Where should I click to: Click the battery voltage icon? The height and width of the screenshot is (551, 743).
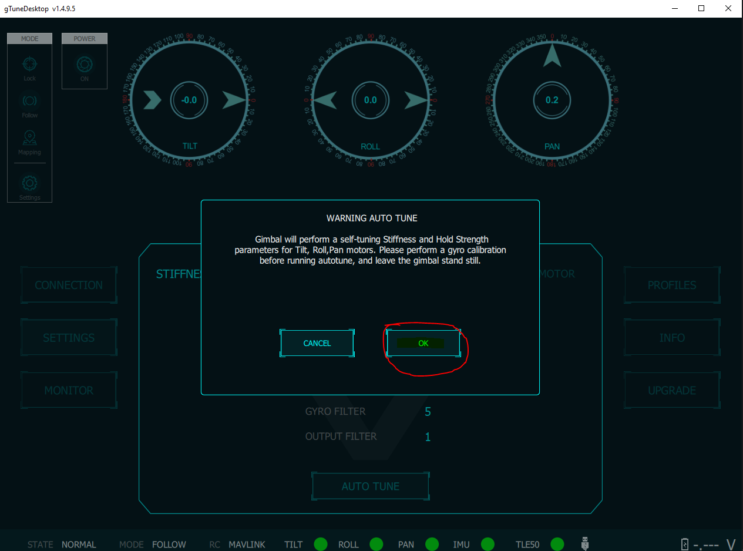point(684,544)
